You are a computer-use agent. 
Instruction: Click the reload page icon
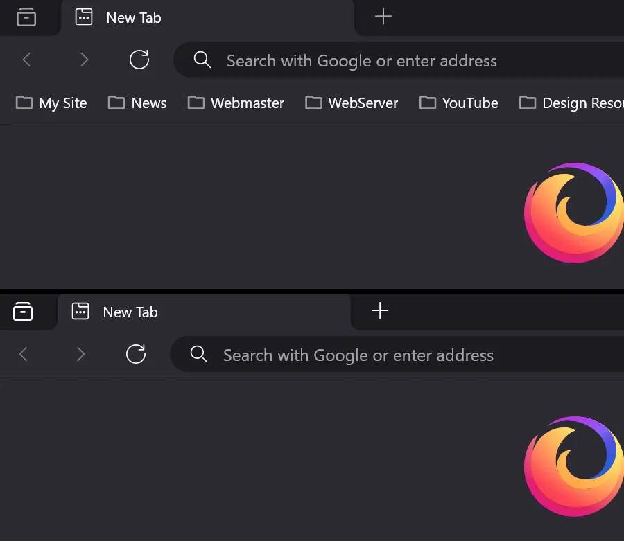[139, 60]
